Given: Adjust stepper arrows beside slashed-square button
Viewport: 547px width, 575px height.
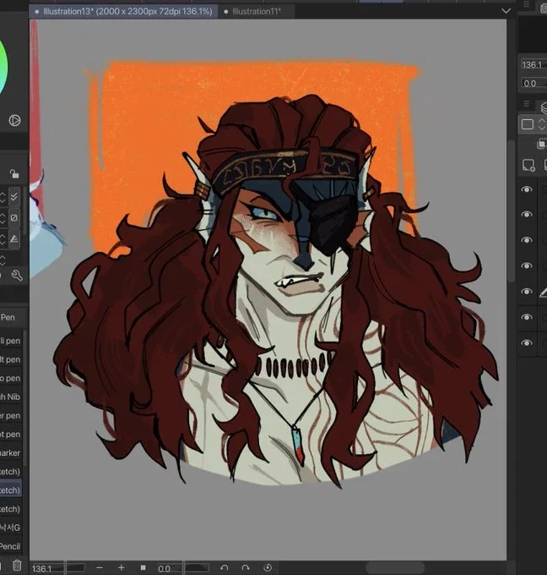Looking at the screenshot, I should click(3, 218).
